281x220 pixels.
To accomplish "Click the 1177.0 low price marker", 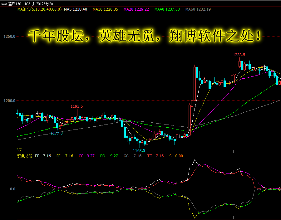I will (57, 133).
